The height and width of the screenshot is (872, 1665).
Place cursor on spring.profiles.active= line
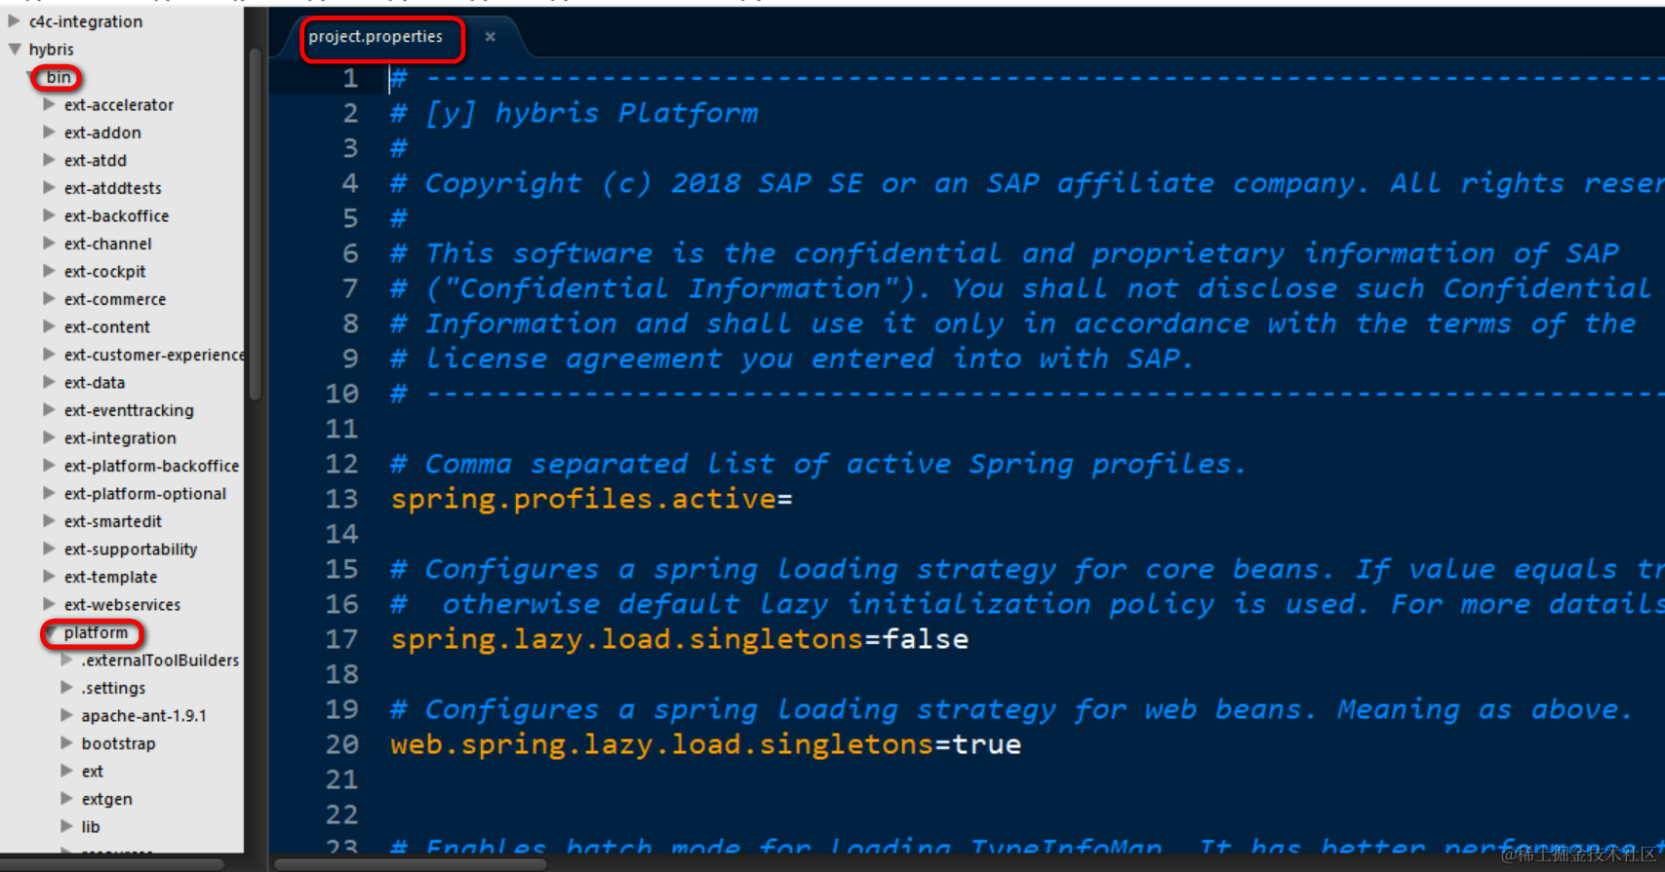click(591, 499)
